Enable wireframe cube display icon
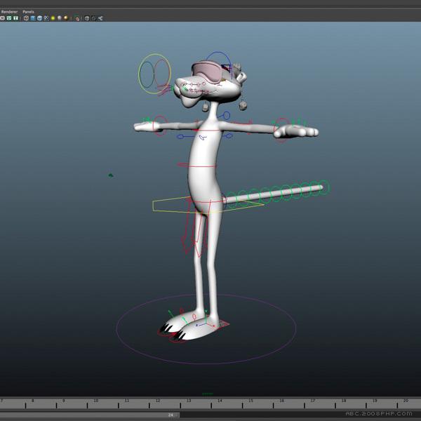Screen dimensions: 421x421 pos(26,18)
